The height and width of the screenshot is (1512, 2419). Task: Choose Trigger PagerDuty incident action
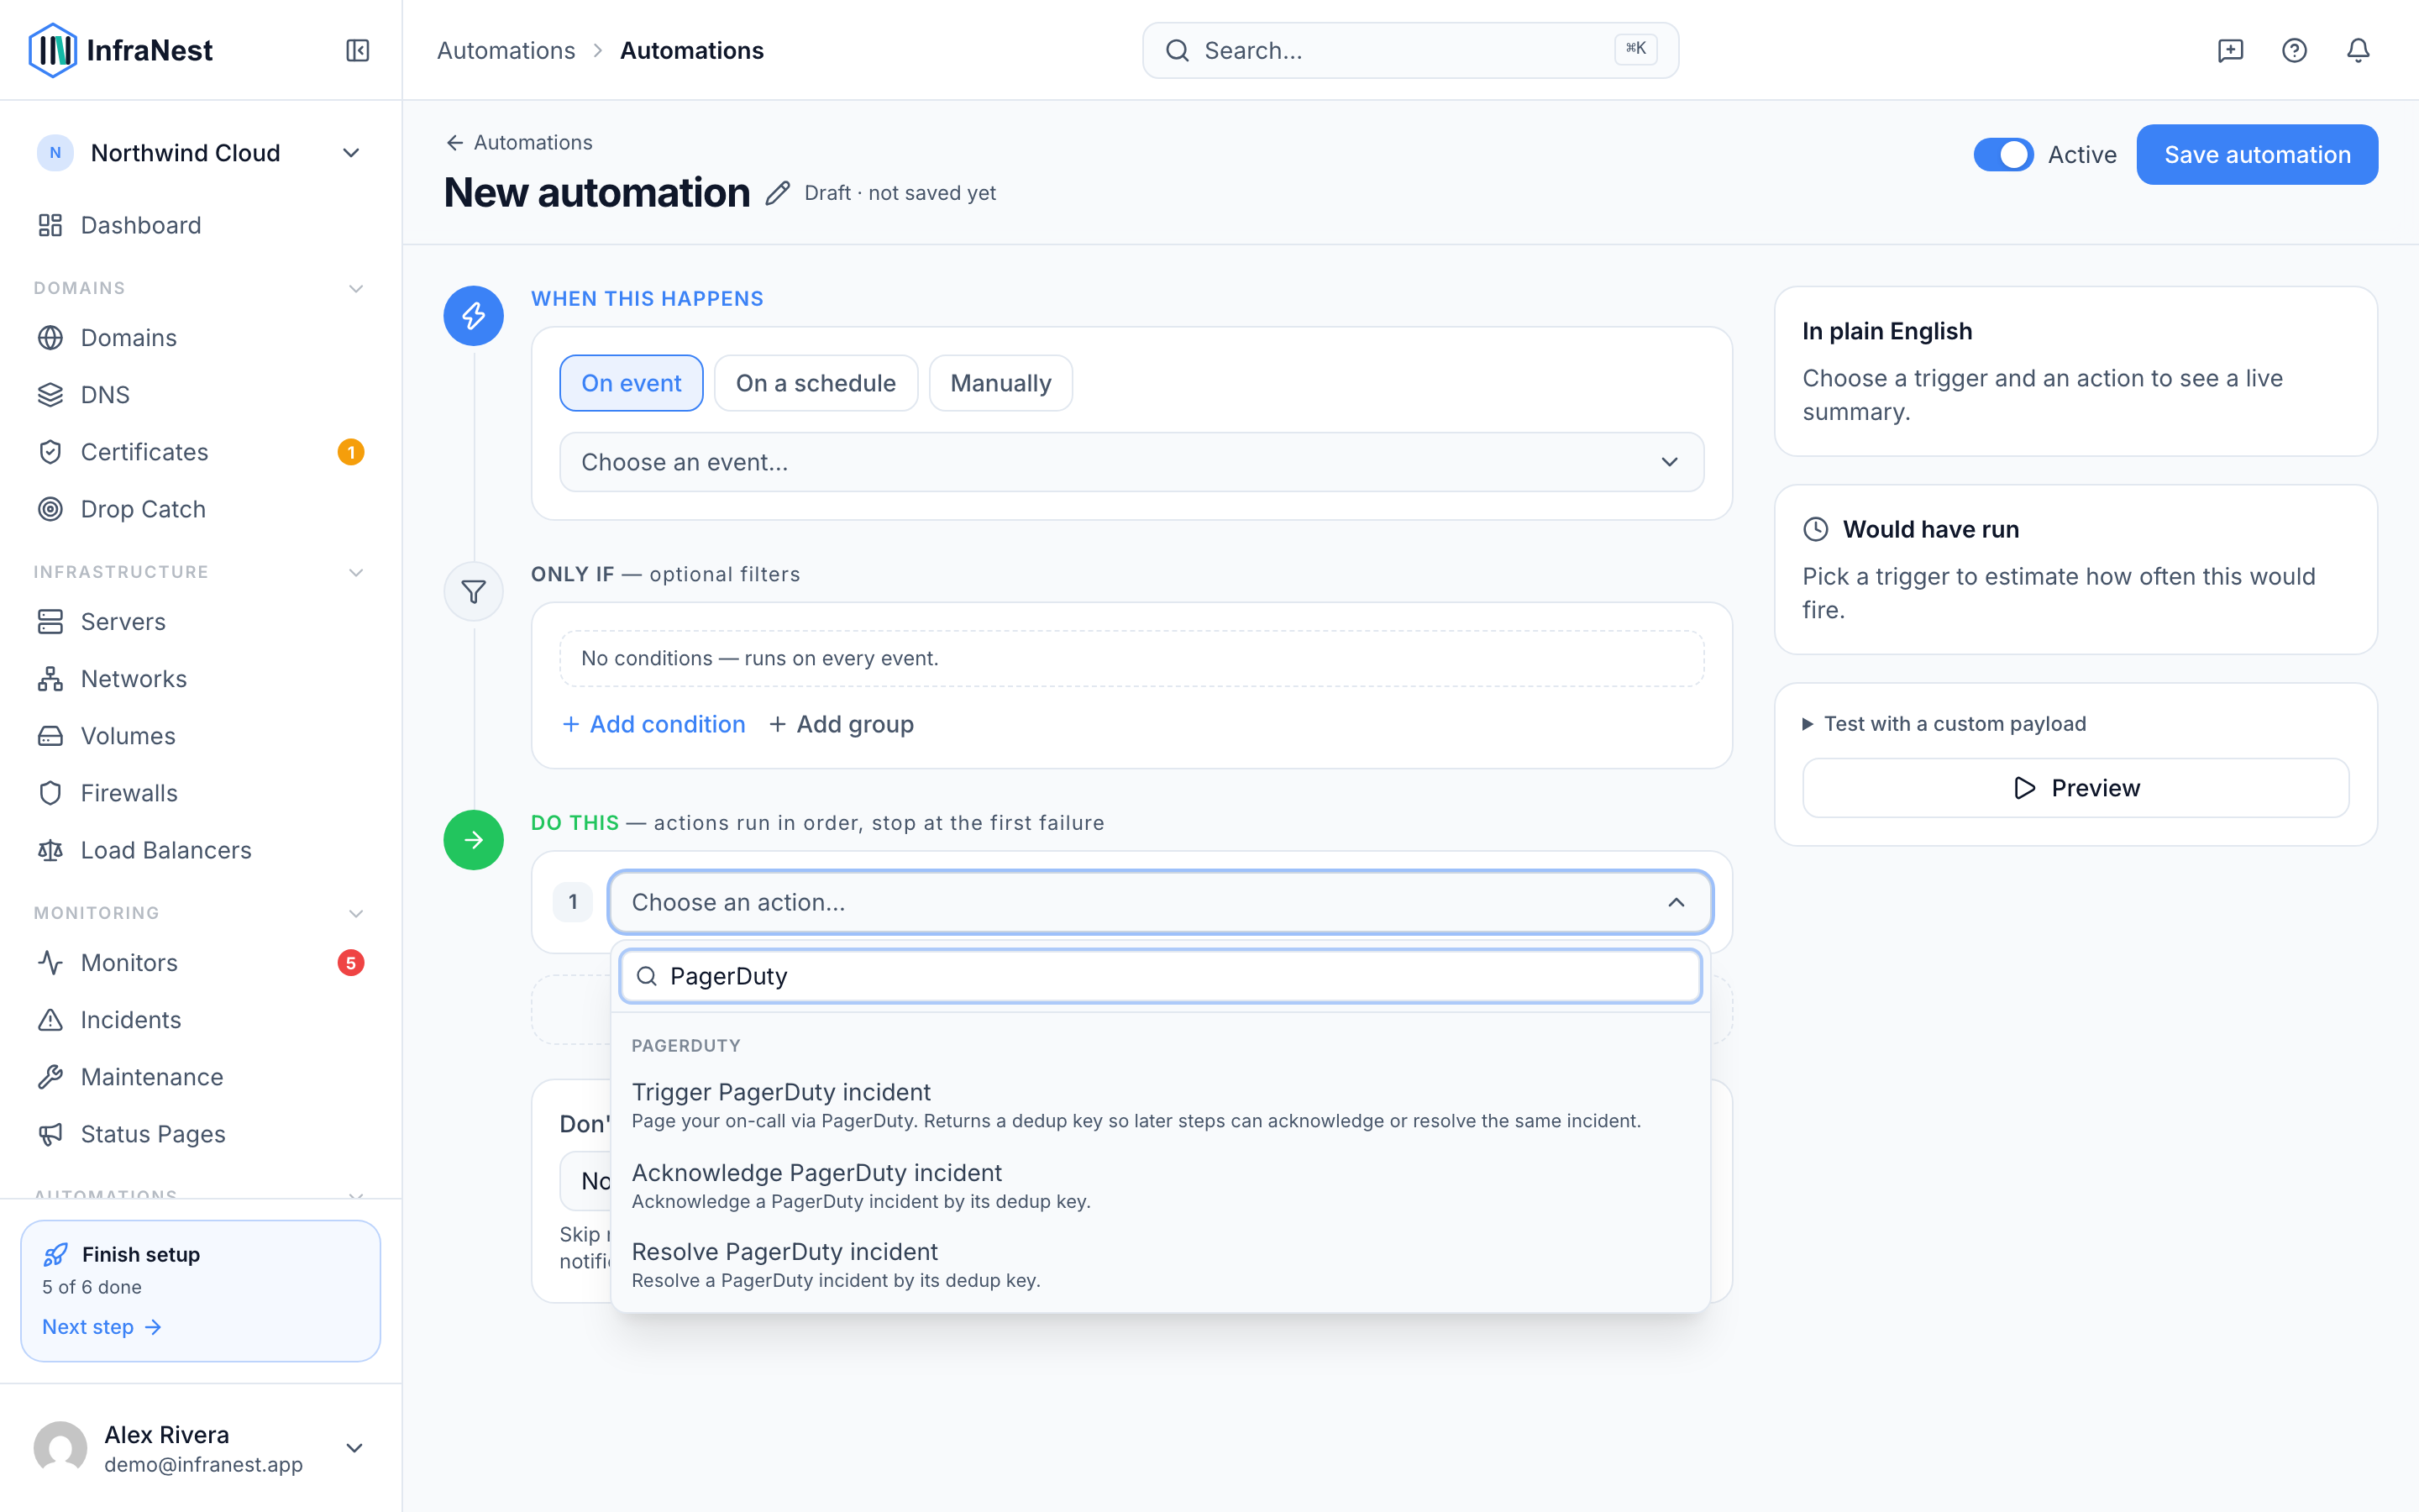(x=1159, y=1105)
